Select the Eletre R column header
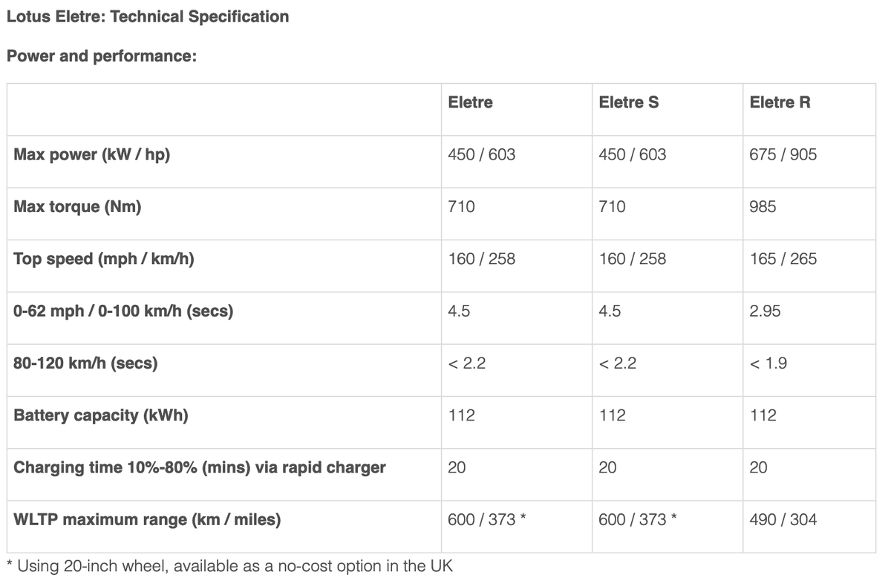The width and height of the screenshot is (891, 583). point(780,102)
